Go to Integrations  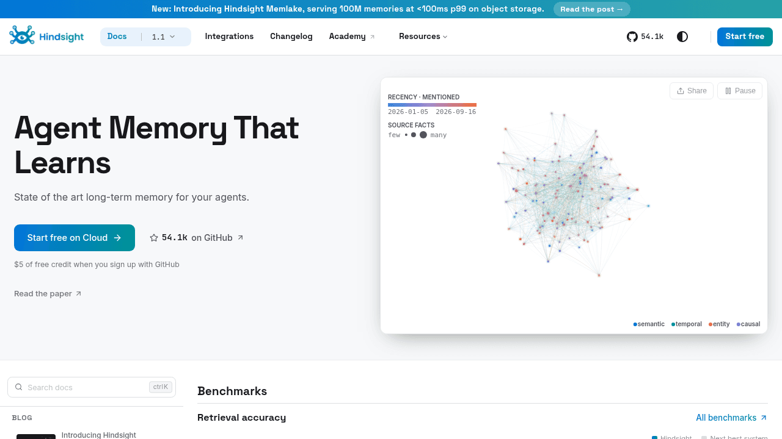tap(229, 37)
